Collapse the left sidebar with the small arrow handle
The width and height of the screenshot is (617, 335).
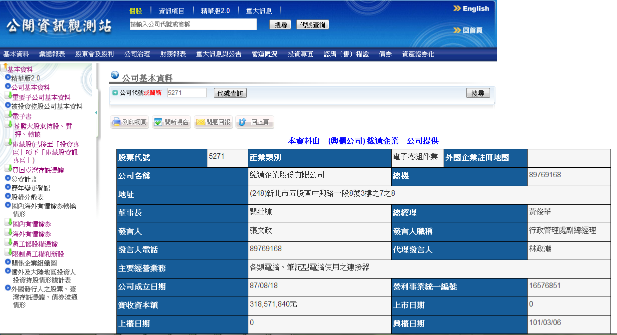pos(96,112)
